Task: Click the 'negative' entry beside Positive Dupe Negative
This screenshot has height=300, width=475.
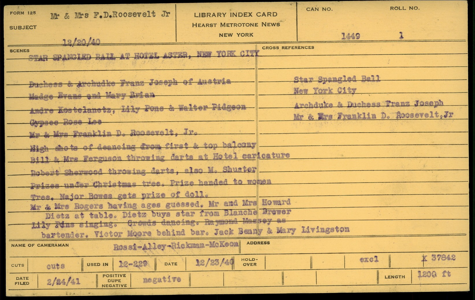Action: [162, 280]
